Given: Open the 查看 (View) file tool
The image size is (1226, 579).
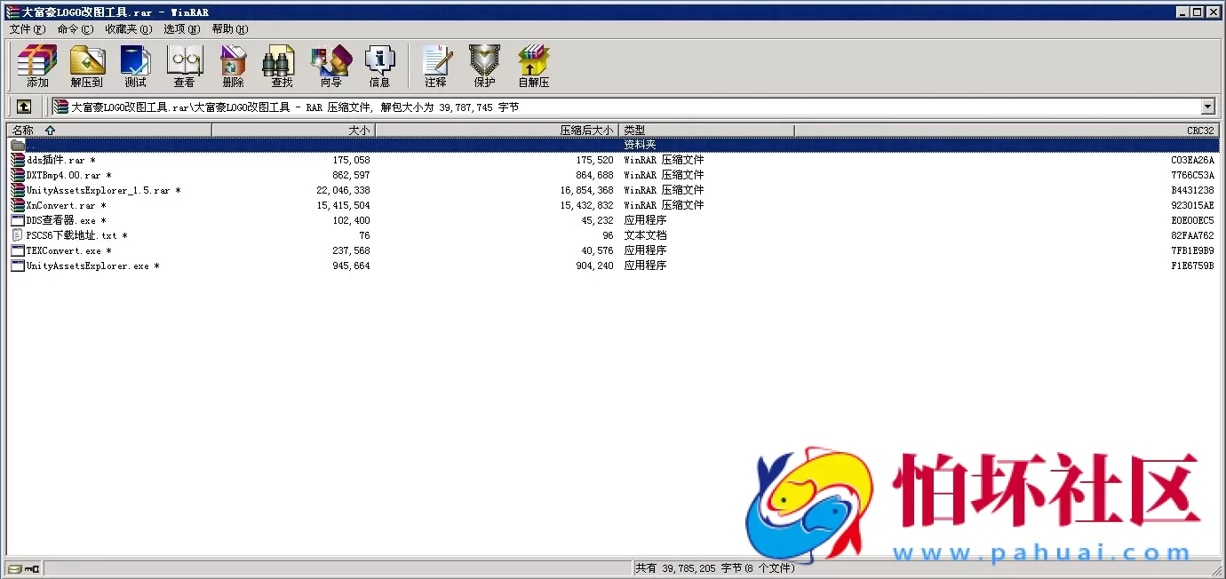Looking at the screenshot, I should pyautogui.click(x=184, y=67).
